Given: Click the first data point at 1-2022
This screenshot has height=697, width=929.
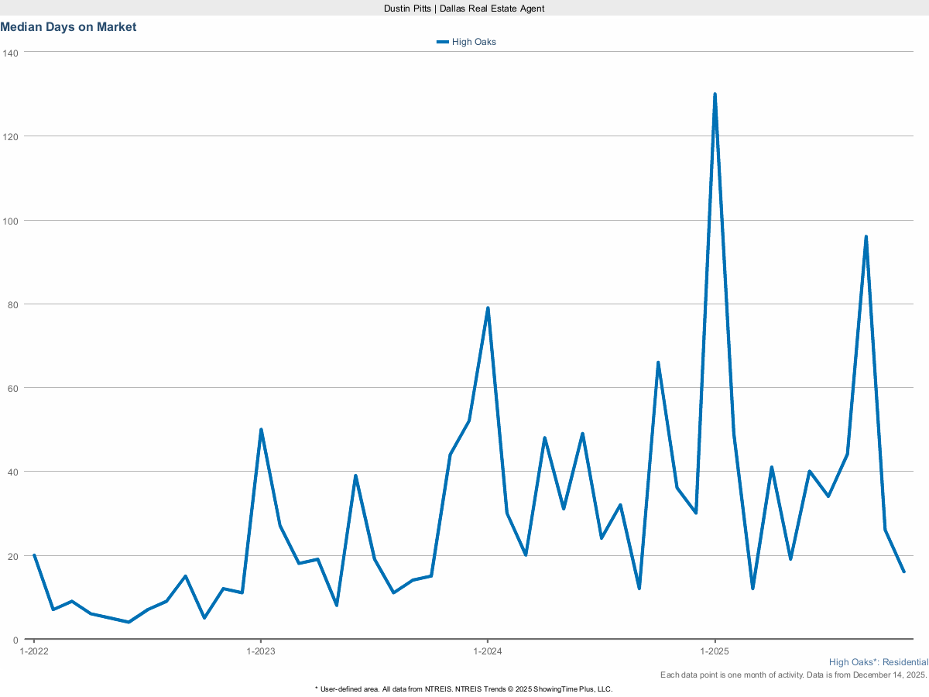Looking at the screenshot, I should coord(34,555).
